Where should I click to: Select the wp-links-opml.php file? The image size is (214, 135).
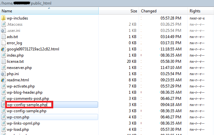pyautogui.click(x=23, y=123)
